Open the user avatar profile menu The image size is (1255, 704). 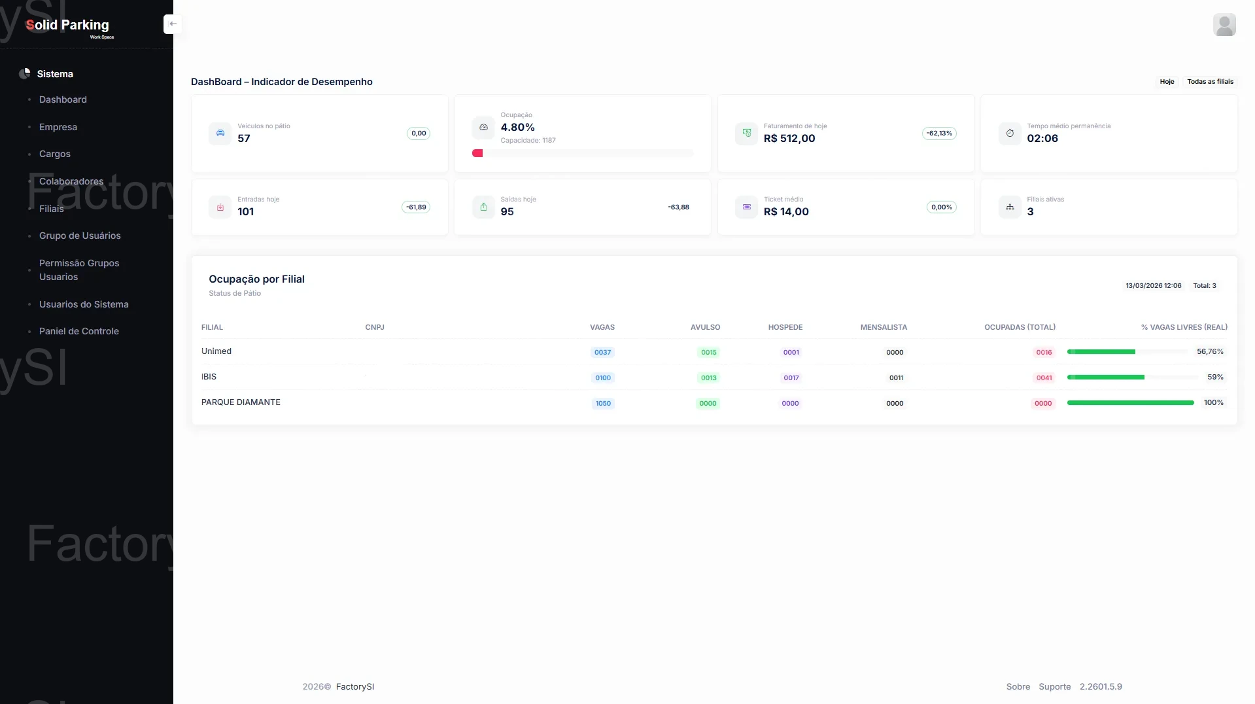[x=1224, y=25]
